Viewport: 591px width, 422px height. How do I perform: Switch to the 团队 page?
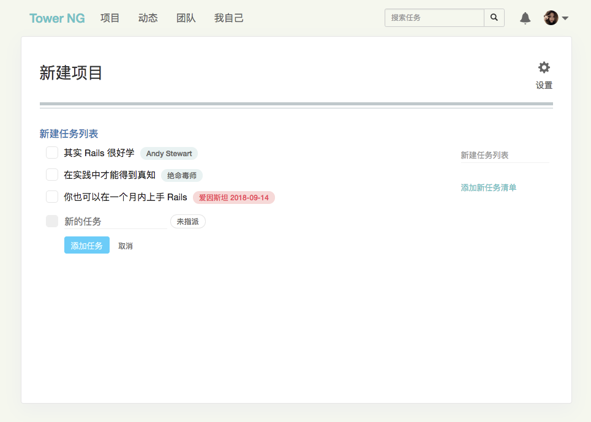coord(186,18)
